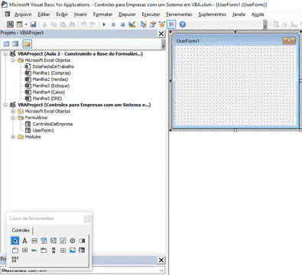Viewport: 302px width, 275px height.
Task: Click the Copy toolbar icon
Action: pos(54,24)
